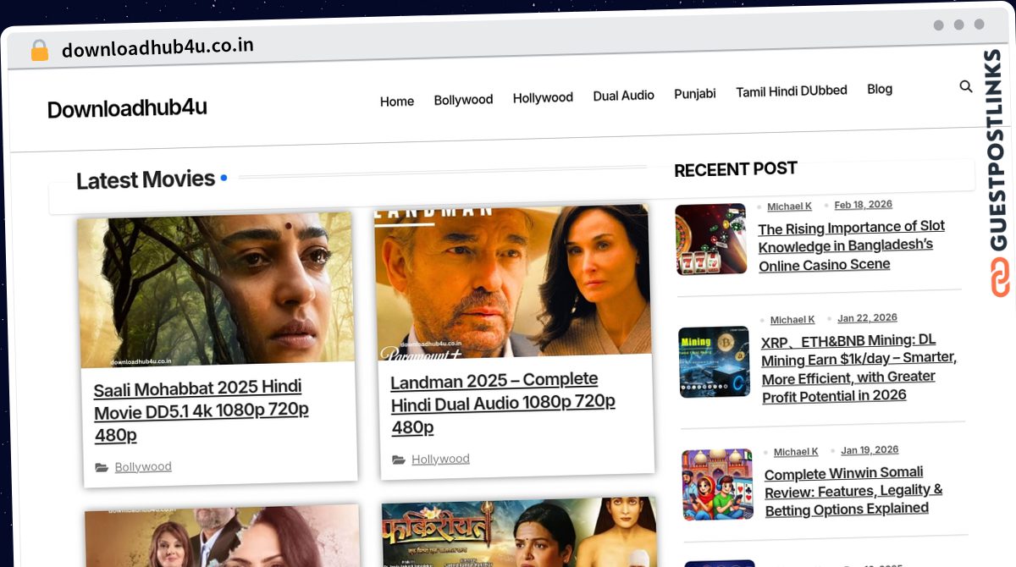The image size is (1016, 567).
Task: Click folder icon beside Hollywood category
Action: point(398,460)
